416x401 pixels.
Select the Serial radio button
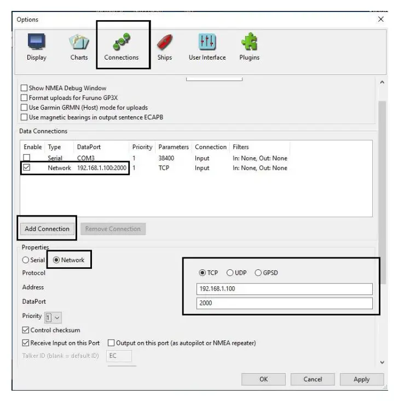(26, 260)
